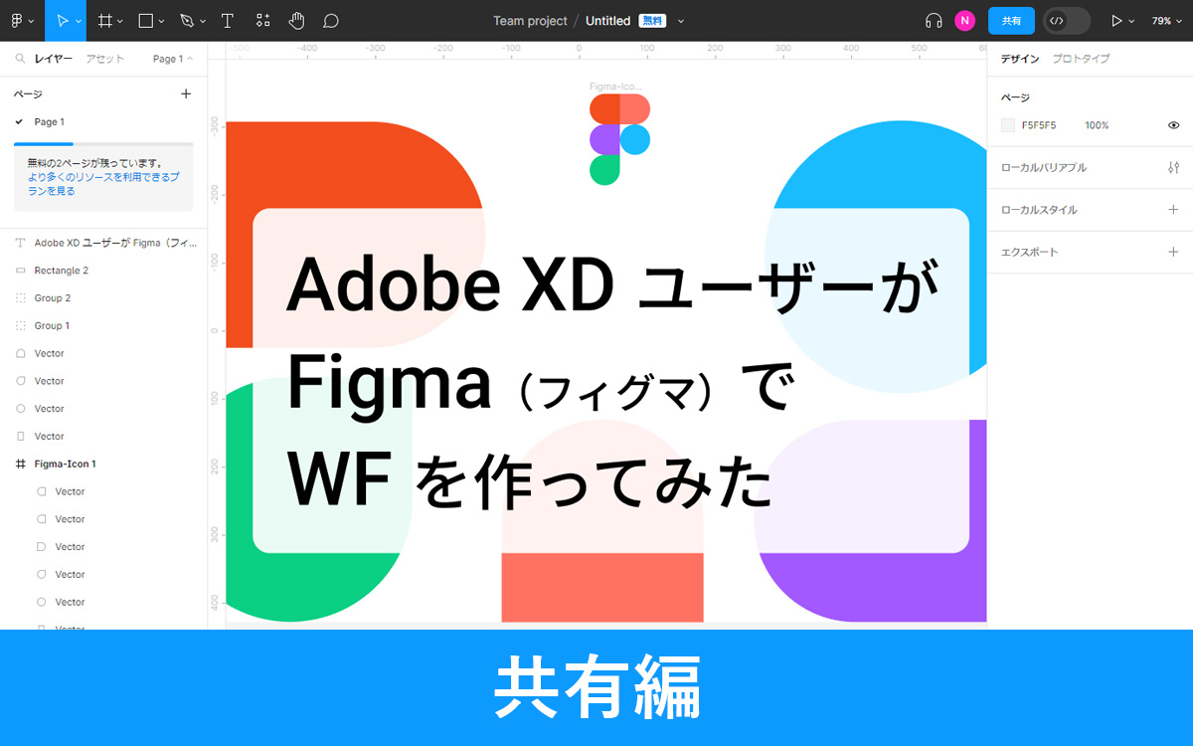Switch to the アセット tab

[x=105, y=59]
